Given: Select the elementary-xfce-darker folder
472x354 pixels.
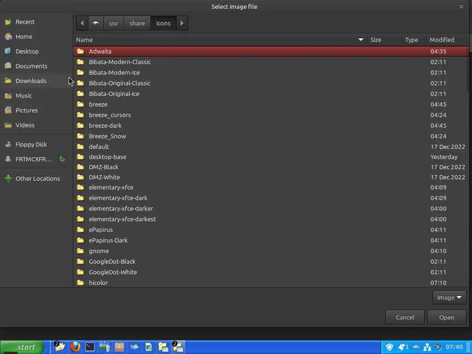Looking at the screenshot, I should point(270,209).
